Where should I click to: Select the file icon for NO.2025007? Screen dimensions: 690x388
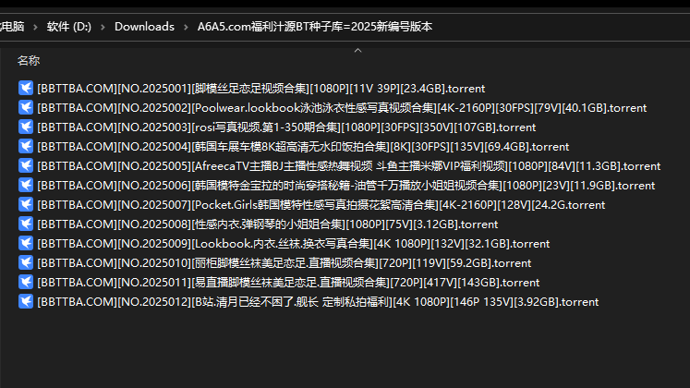(26, 205)
